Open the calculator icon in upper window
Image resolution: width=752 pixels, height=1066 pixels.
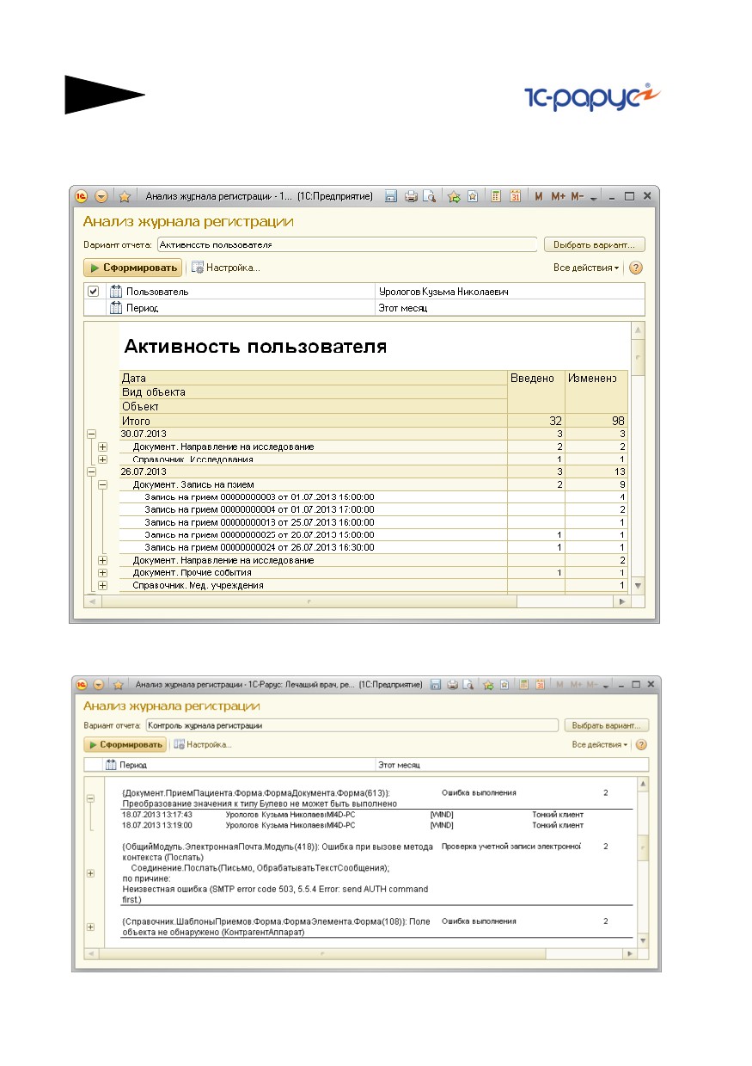[x=496, y=196]
